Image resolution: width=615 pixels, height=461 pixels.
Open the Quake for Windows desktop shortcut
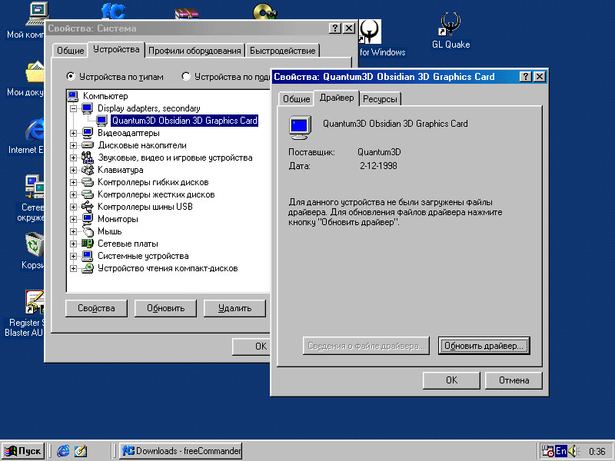(370, 32)
